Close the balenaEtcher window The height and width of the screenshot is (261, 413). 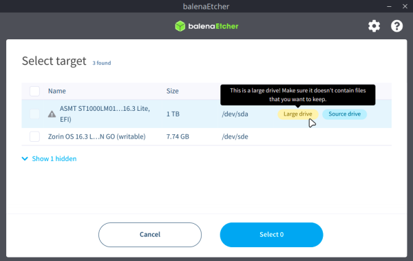[x=405, y=6]
